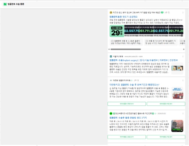
Task: Open the '3가지' causes blog result title
Action: click(x=128, y=118)
